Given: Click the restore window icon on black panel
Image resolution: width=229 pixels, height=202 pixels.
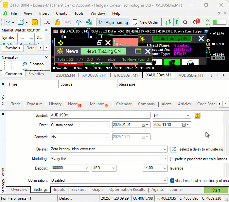Looking at the screenshot, I should [99, 43].
